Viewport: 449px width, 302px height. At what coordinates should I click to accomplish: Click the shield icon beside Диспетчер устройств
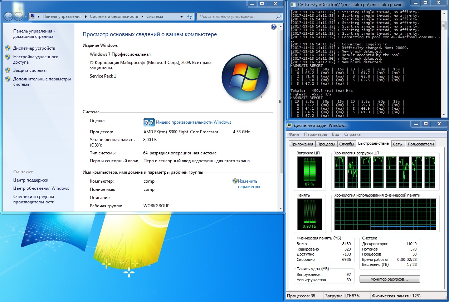pyautogui.click(x=8, y=48)
